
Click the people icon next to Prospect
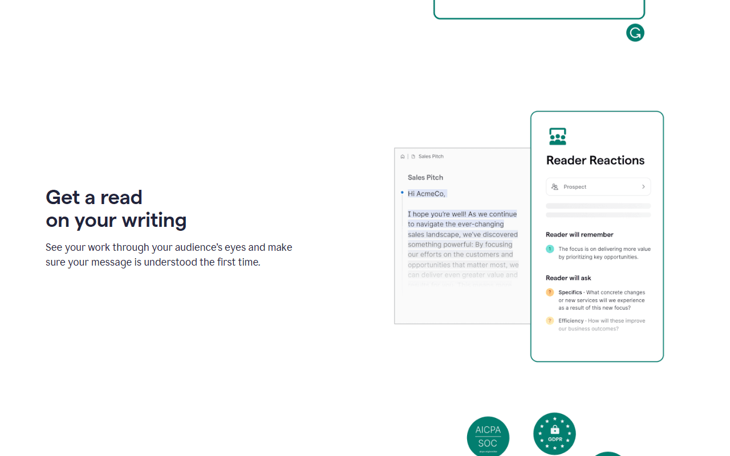coord(555,187)
